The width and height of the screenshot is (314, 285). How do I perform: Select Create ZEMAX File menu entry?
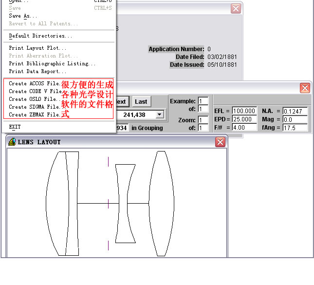tap(35, 114)
